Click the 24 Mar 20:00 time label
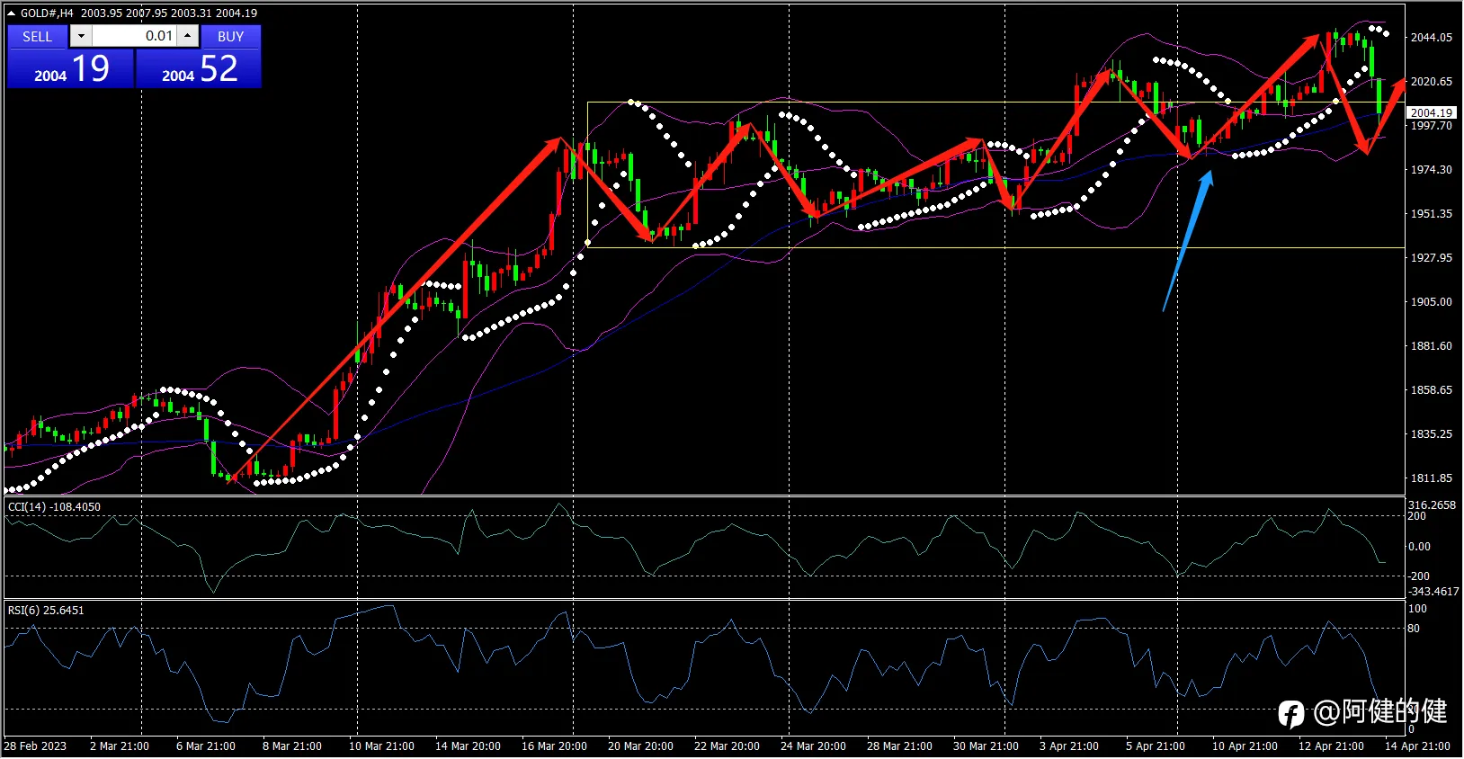Screen dimensions: 1464x759 point(813,746)
